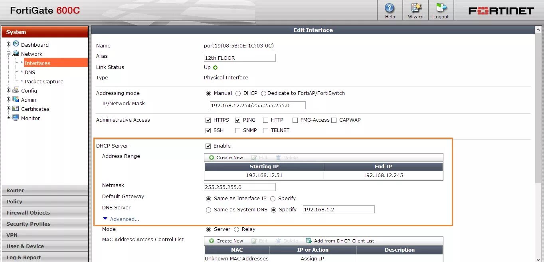Toggle the SSH access checkbox
Image resolution: width=544 pixels, height=262 pixels.
(x=208, y=130)
